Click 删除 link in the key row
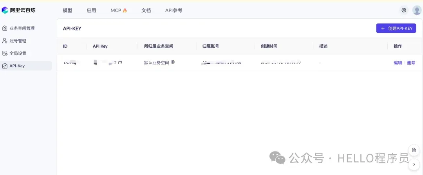This screenshot has height=175, width=423. [x=411, y=63]
